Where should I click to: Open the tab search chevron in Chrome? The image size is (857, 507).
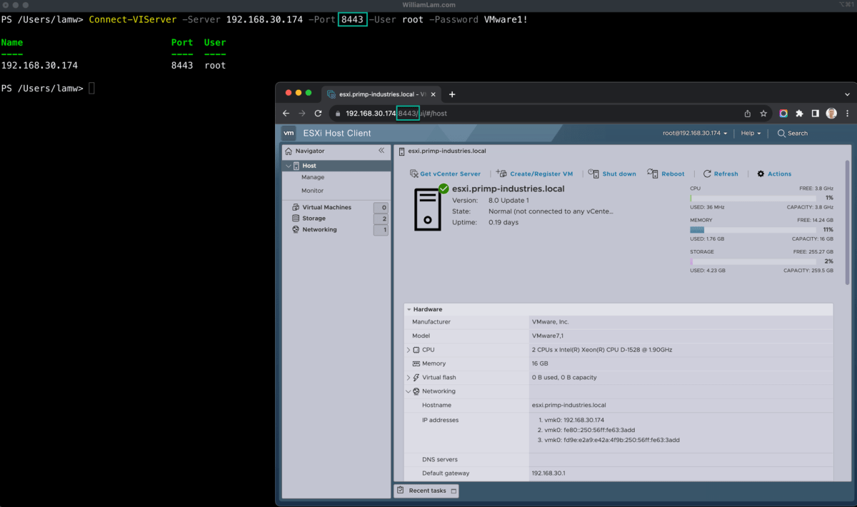click(847, 94)
